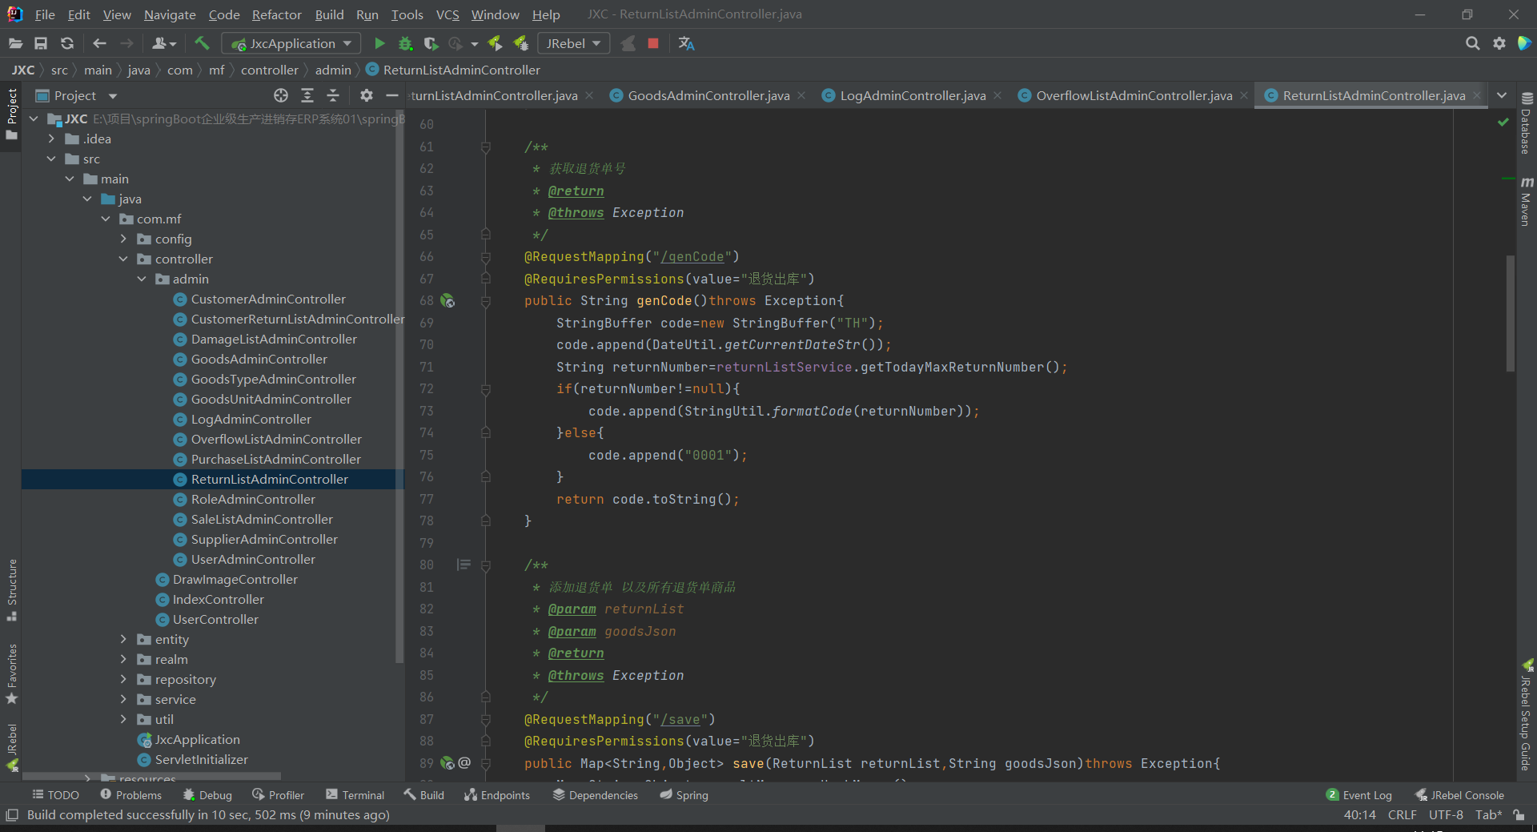The height and width of the screenshot is (832, 1537).
Task: Click Debug with JRebel rocket icon
Action: coord(521,43)
